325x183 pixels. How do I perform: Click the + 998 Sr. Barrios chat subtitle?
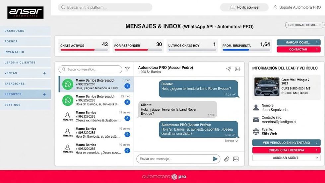[150, 72]
